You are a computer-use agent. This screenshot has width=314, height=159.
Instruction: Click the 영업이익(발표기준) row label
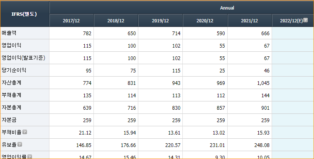pyautogui.click(x=23, y=58)
